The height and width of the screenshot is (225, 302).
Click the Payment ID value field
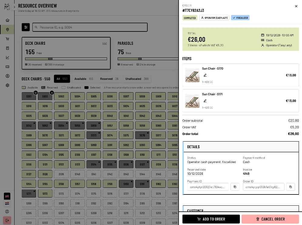point(208,187)
